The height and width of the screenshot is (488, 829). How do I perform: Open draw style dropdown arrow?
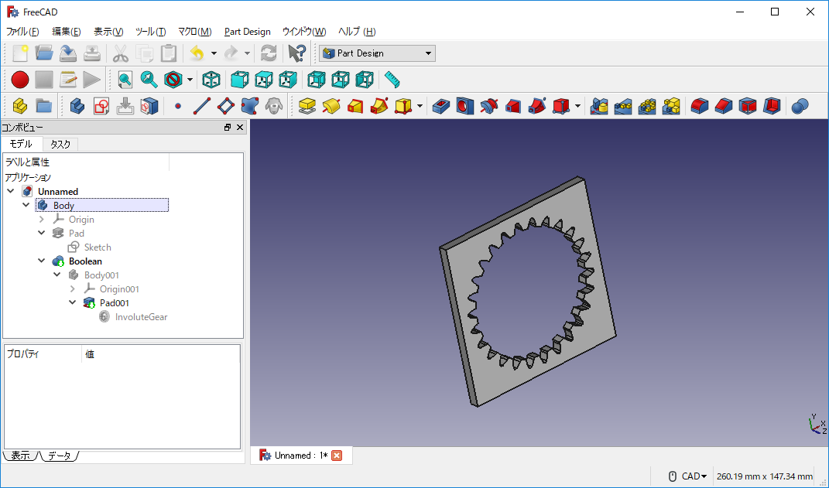pos(190,80)
